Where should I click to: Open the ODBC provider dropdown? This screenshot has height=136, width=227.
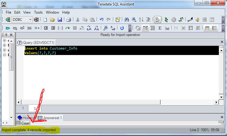point(30,20)
